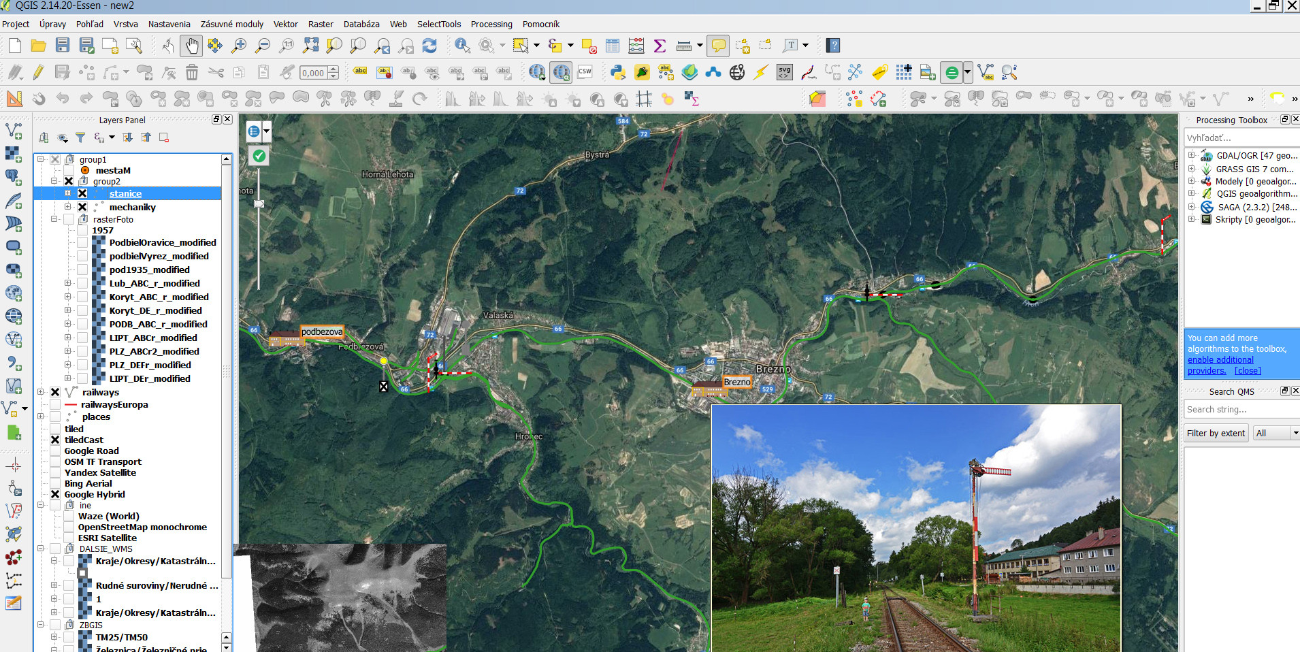The height and width of the screenshot is (652, 1300).
Task: Open a project using the folder icon
Action: [39, 46]
